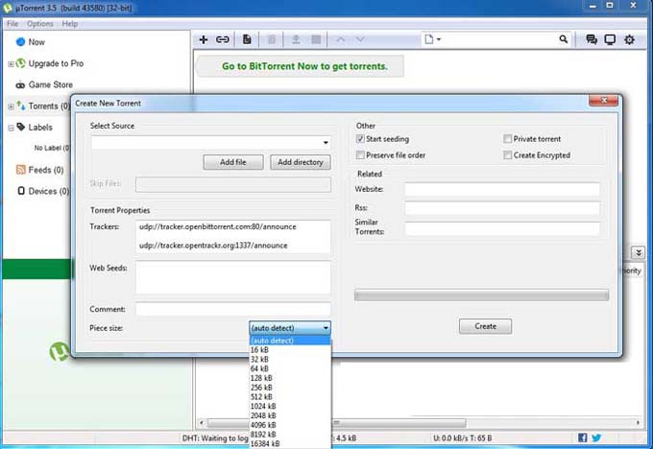Open the Twitter icon in status bar

596,437
